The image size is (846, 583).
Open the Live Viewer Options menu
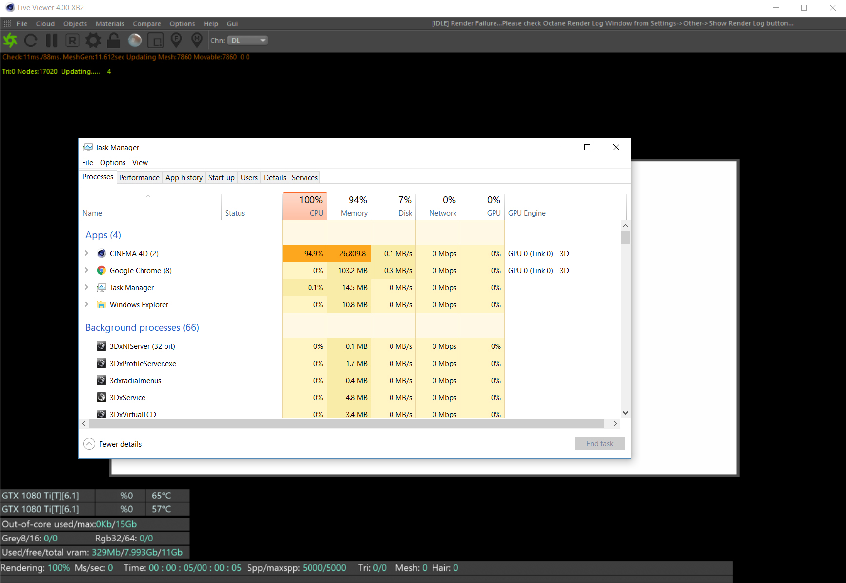tap(182, 23)
